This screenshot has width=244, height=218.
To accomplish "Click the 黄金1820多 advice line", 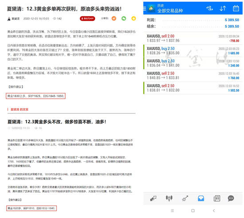I will [x=31, y=208].
